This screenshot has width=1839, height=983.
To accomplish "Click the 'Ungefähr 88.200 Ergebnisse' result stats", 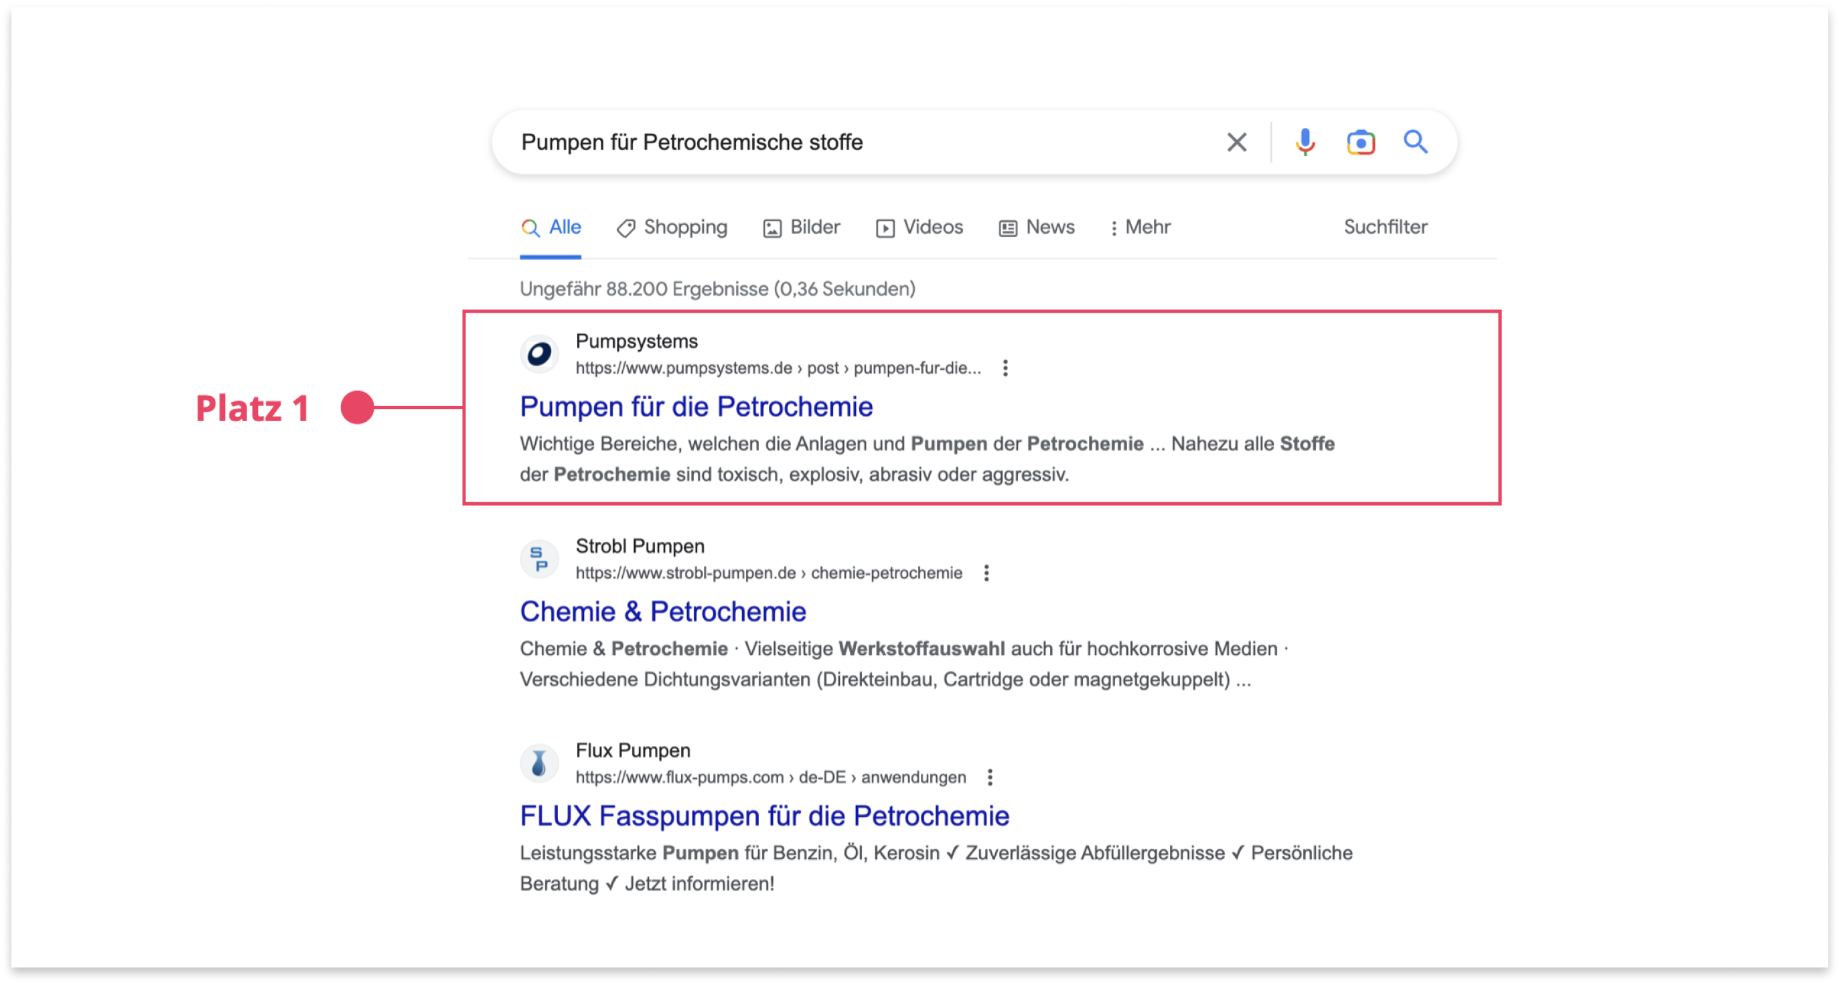I will coord(717,289).
